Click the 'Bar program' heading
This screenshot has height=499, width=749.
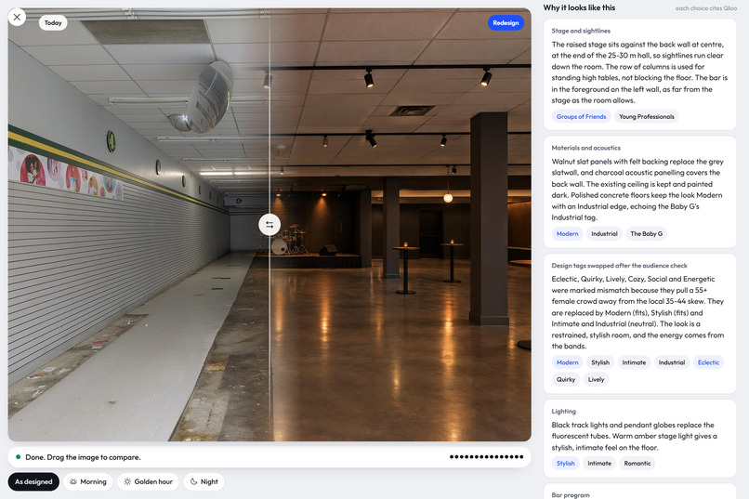pyautogui.click(x=571, y=495)
